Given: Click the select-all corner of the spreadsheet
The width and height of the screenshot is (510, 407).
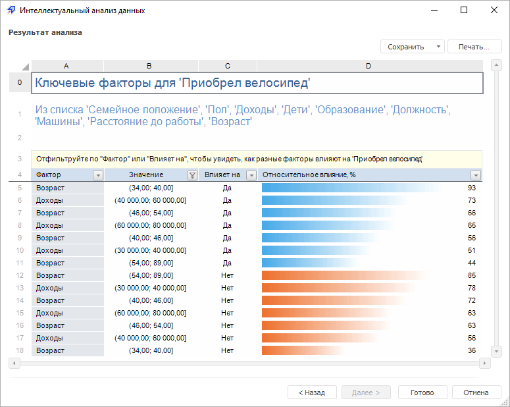Looking at the screenshot, I should pyautogui.click(x=24, y=66).
